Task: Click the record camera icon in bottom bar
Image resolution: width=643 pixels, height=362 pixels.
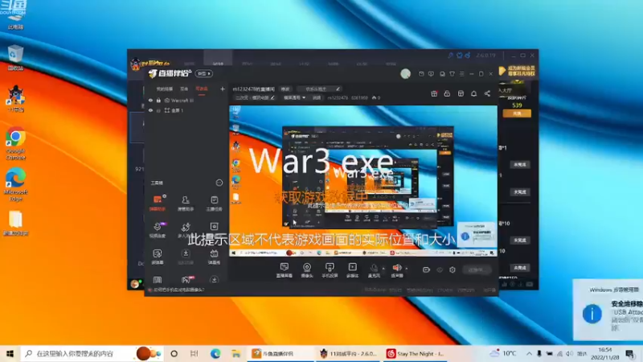Action: 426,269
